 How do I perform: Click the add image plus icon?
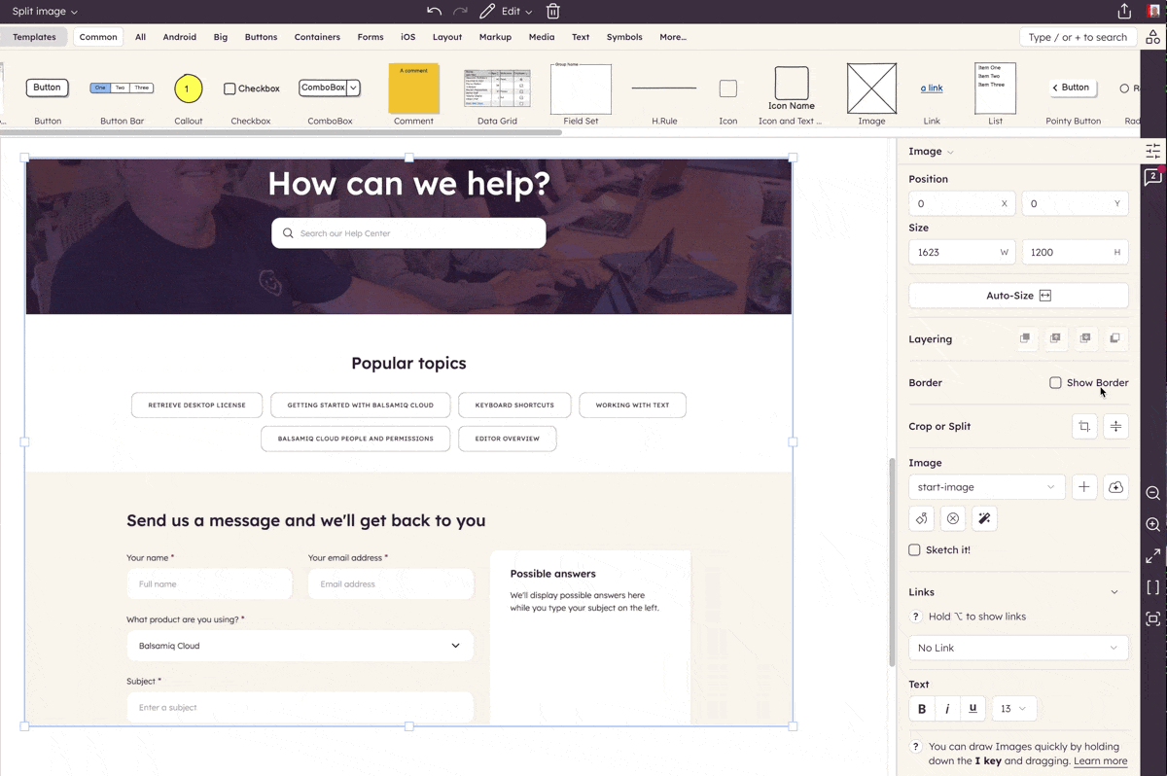[1084, 487]
